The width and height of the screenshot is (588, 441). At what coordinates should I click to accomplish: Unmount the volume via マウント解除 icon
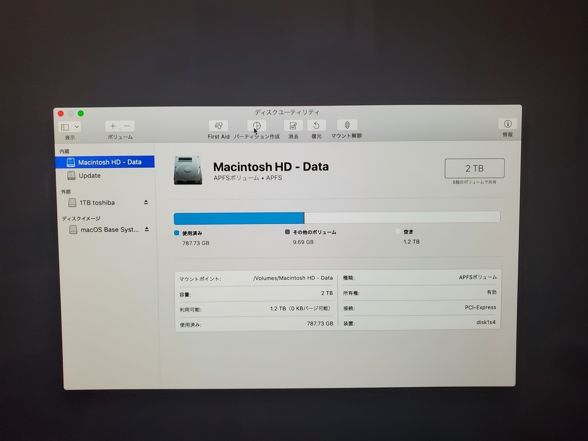coord(347,125)
